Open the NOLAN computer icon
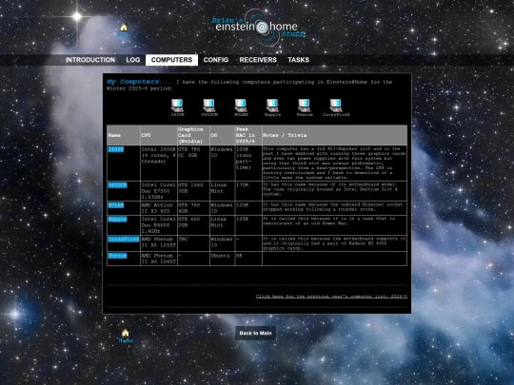514x385 pixels. coord(241,106)
